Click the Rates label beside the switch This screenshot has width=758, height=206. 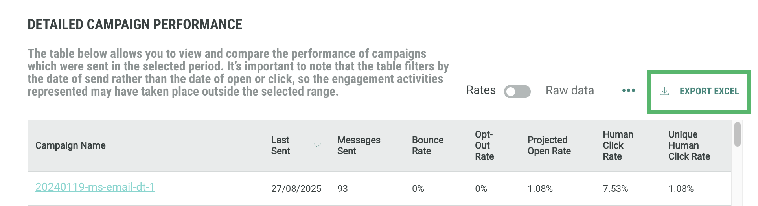(481, 90)
